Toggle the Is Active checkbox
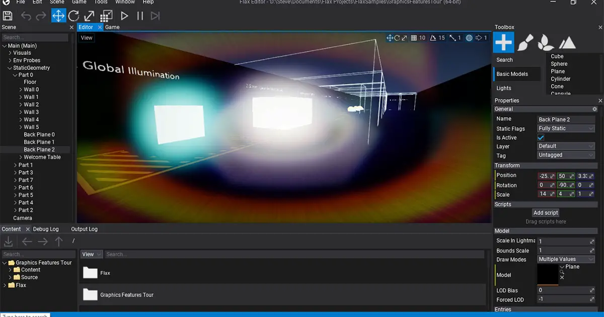 (541, 137)
